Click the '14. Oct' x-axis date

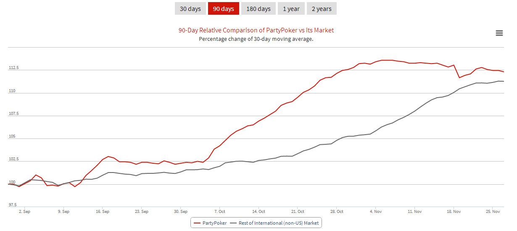coord(258,212)
